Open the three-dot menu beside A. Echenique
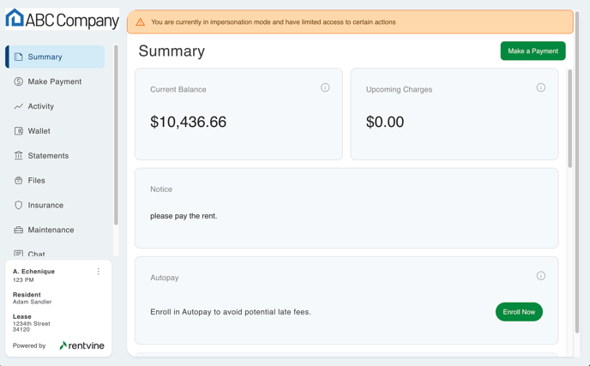590x366 pixels. pyautogui.click(x=99, y=272)
